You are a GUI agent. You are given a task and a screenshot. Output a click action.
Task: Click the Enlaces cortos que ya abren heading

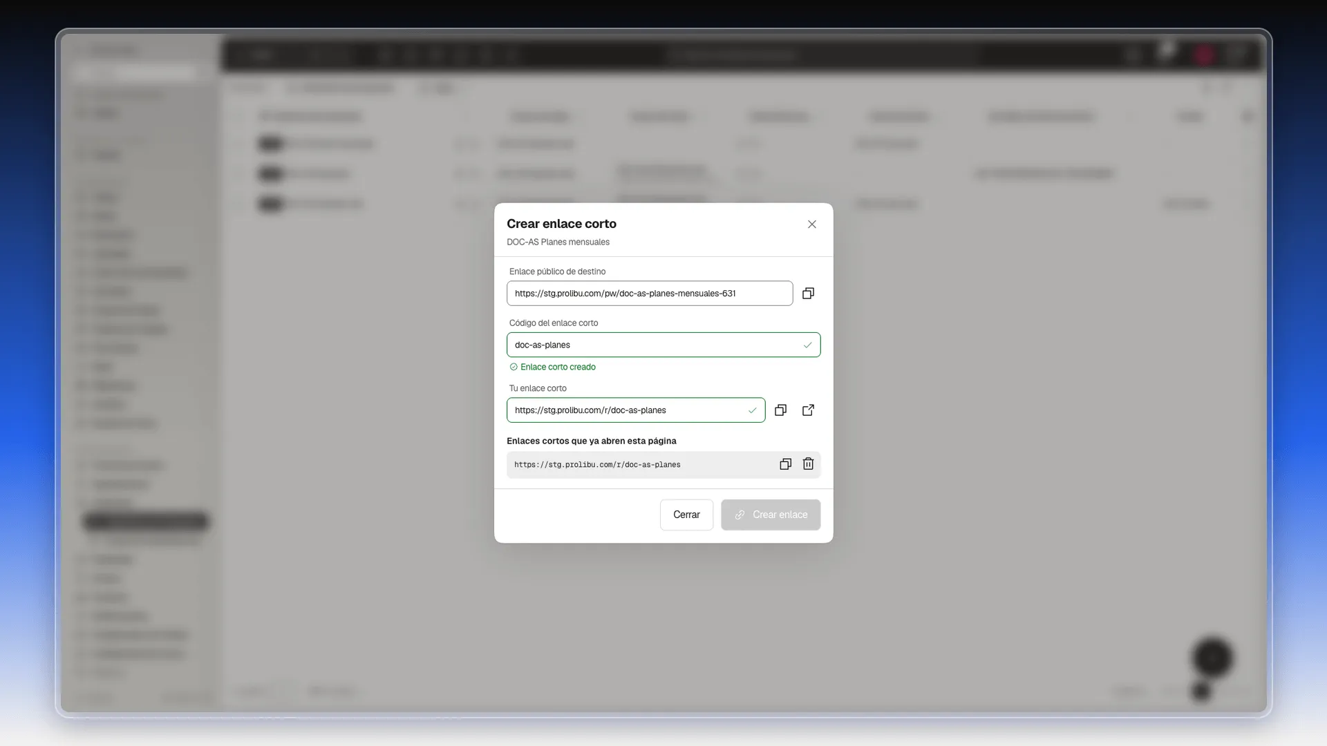[592, 441]
